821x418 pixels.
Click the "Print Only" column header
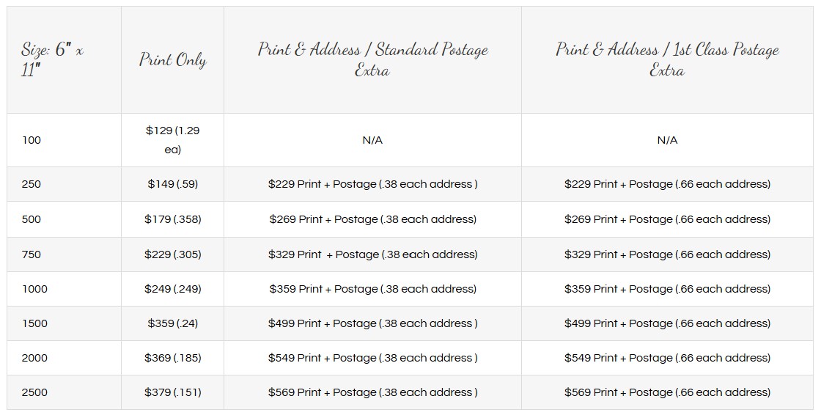172,60
